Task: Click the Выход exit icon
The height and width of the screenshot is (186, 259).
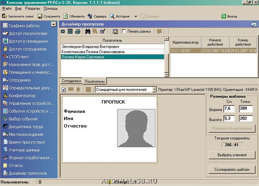Action: 223,16
